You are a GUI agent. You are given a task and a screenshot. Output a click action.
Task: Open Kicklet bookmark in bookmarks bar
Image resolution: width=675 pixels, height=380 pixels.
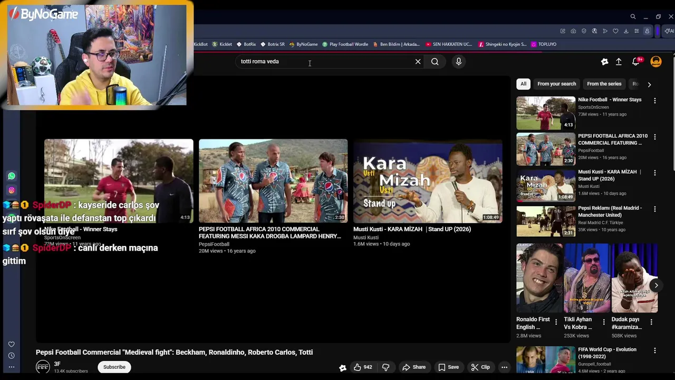click(222, 44)
